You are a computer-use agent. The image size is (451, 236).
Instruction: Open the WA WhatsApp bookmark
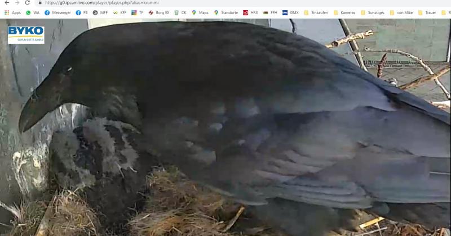33,12
